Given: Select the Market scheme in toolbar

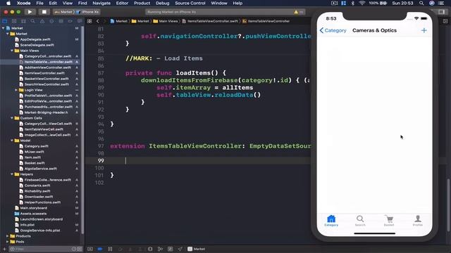Looking at the screenshot, I should (x=63, y=12).
